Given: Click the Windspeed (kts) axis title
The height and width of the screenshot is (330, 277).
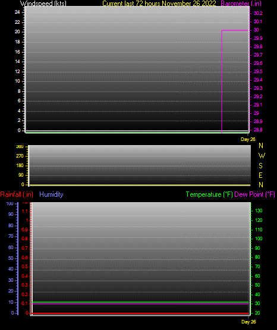Looking at the screenshot, I should 43,3.
